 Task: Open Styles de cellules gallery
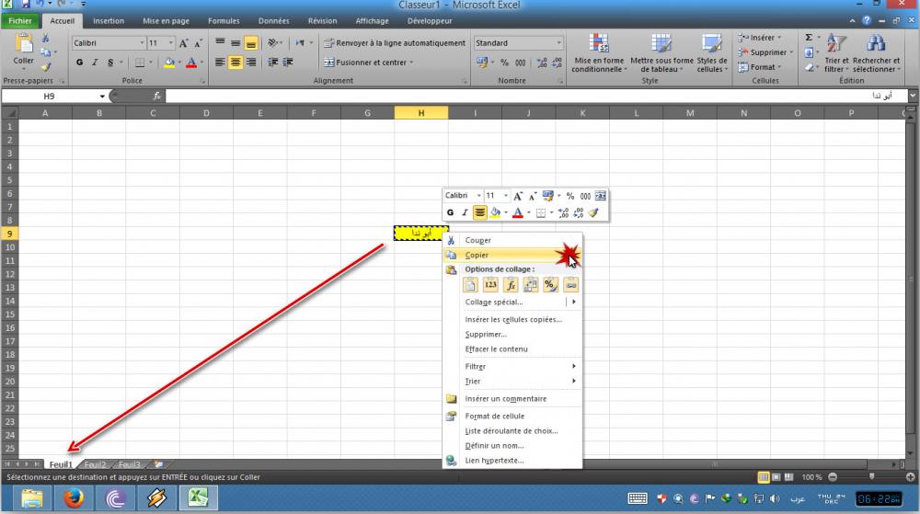coord(712,53)
